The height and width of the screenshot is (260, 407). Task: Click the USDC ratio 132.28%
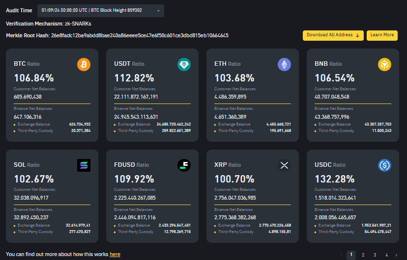335,179
